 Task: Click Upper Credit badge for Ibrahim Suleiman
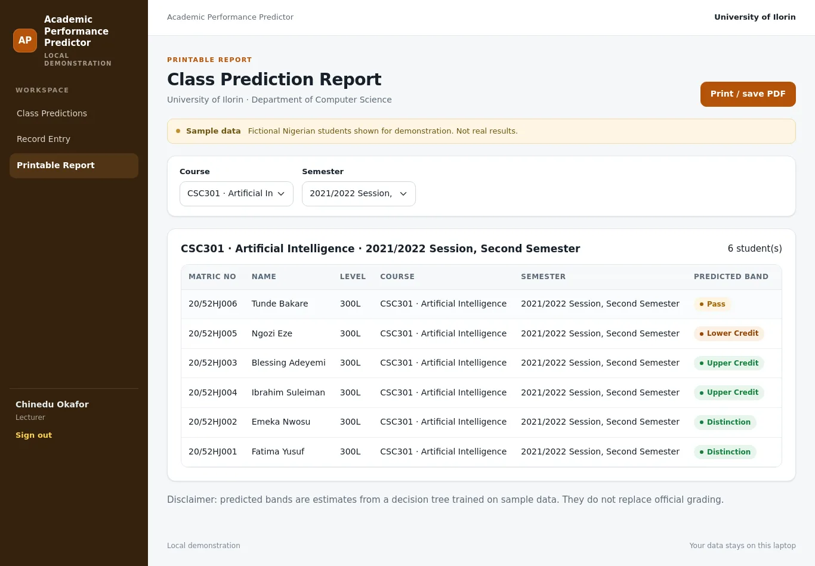(729, 392)
